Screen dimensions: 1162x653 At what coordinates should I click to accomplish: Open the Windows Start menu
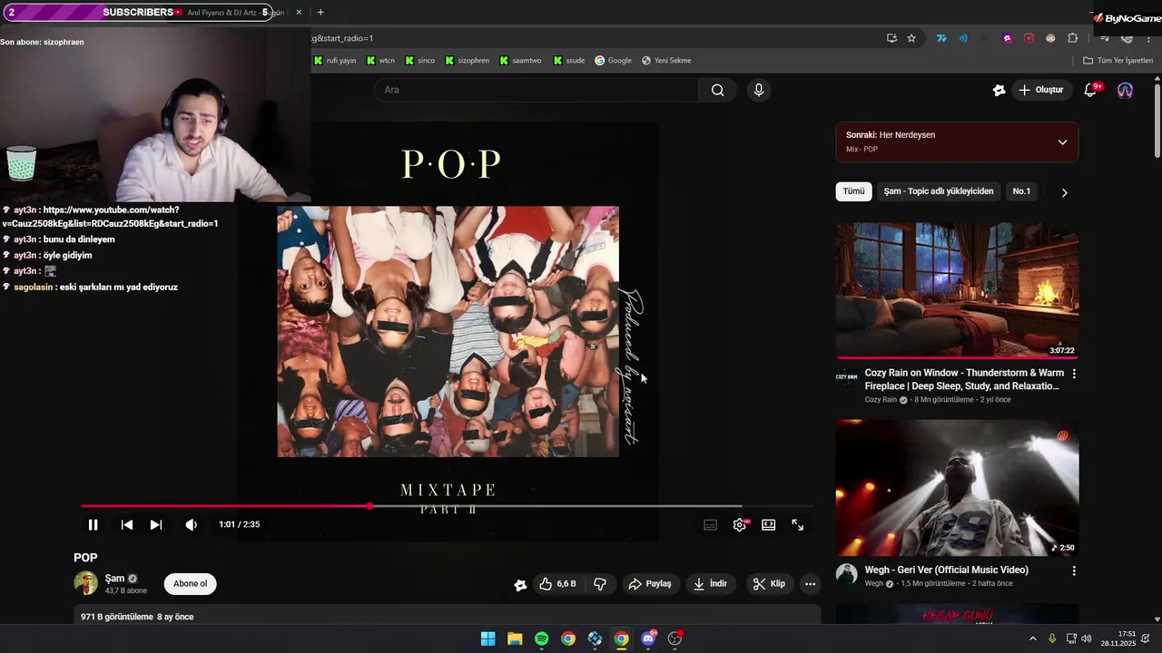point(487,638)
